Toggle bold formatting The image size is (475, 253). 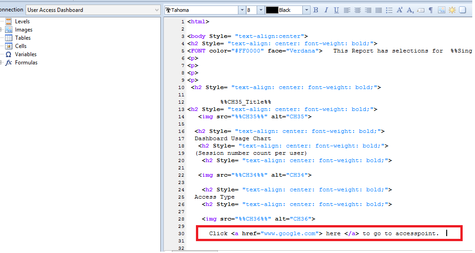[x=316, y=10]
